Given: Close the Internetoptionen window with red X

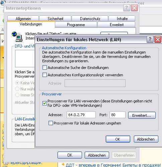Looking at the screenshot, I should pyautogui.click(x=134, y=8).
